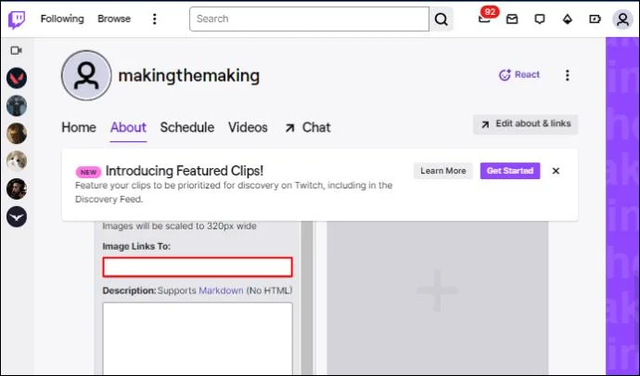Click Learn More on Featured Clips banner

[x=442, y=171]
